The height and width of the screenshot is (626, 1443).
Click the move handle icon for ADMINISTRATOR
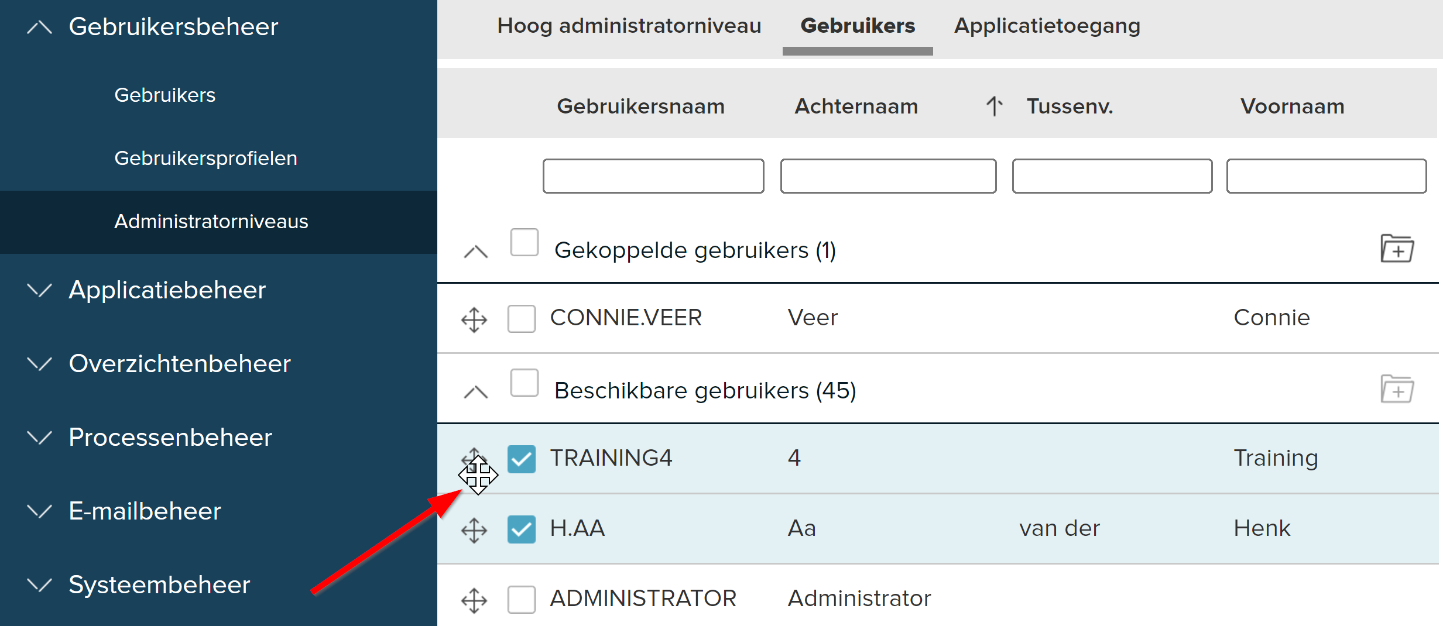click(474, 601)
